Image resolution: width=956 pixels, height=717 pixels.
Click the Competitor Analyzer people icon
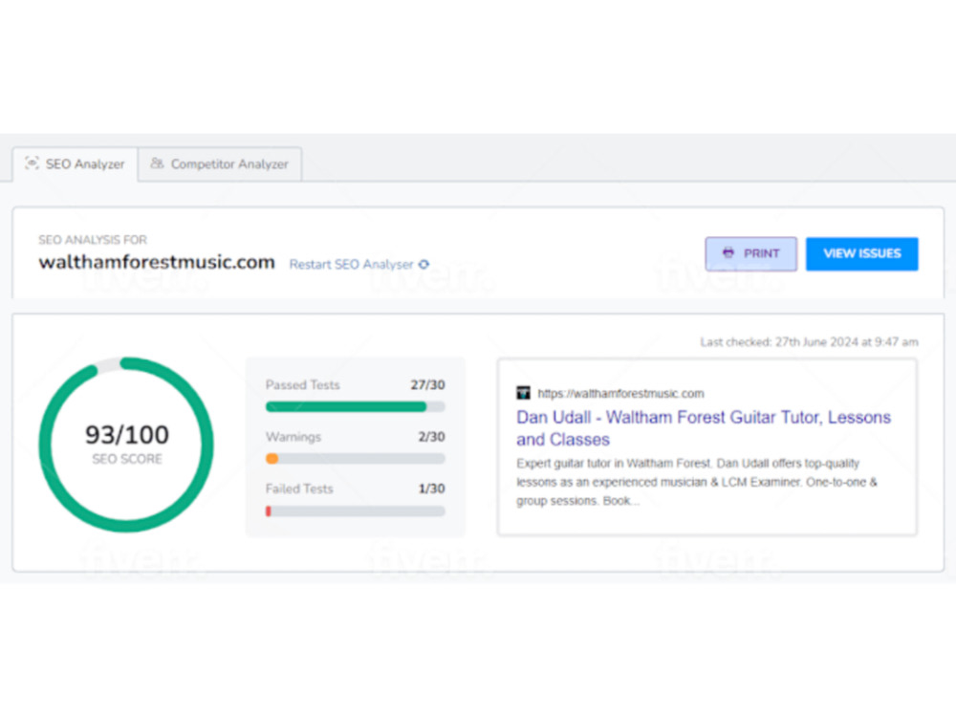pos(157,163)
